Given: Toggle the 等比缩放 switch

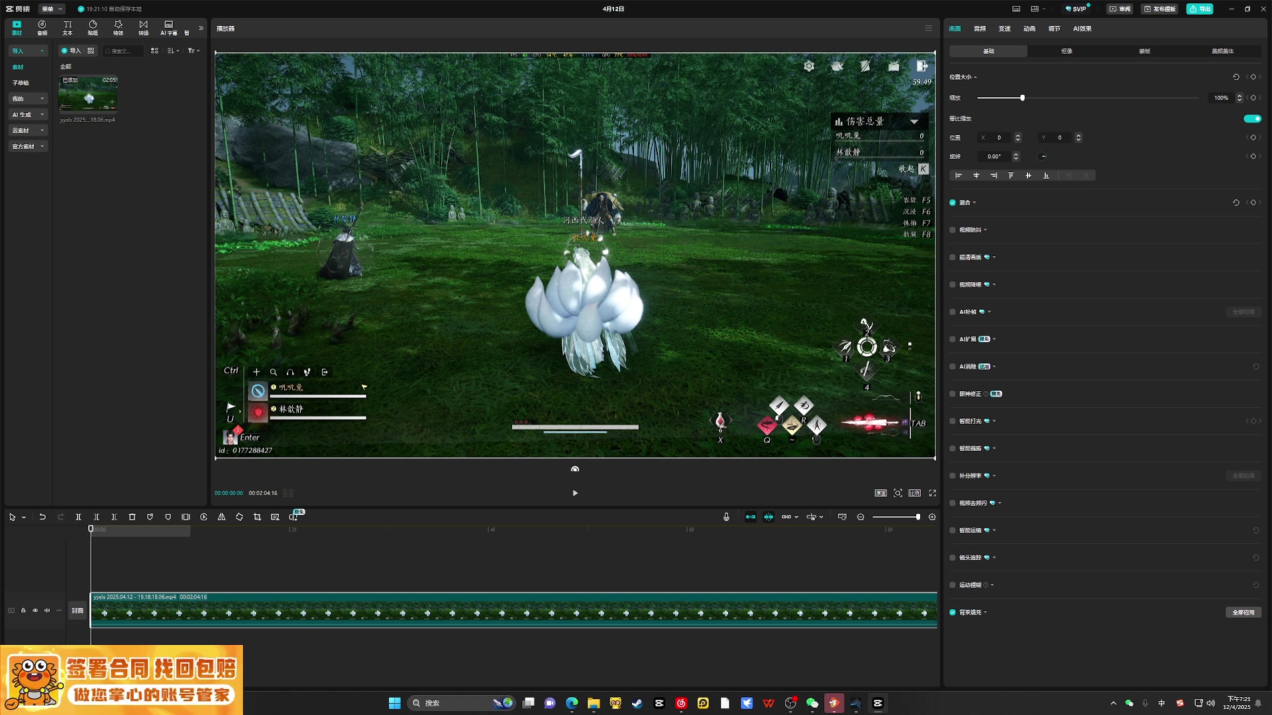Looking at the screenshot, I should point(1252,119).
